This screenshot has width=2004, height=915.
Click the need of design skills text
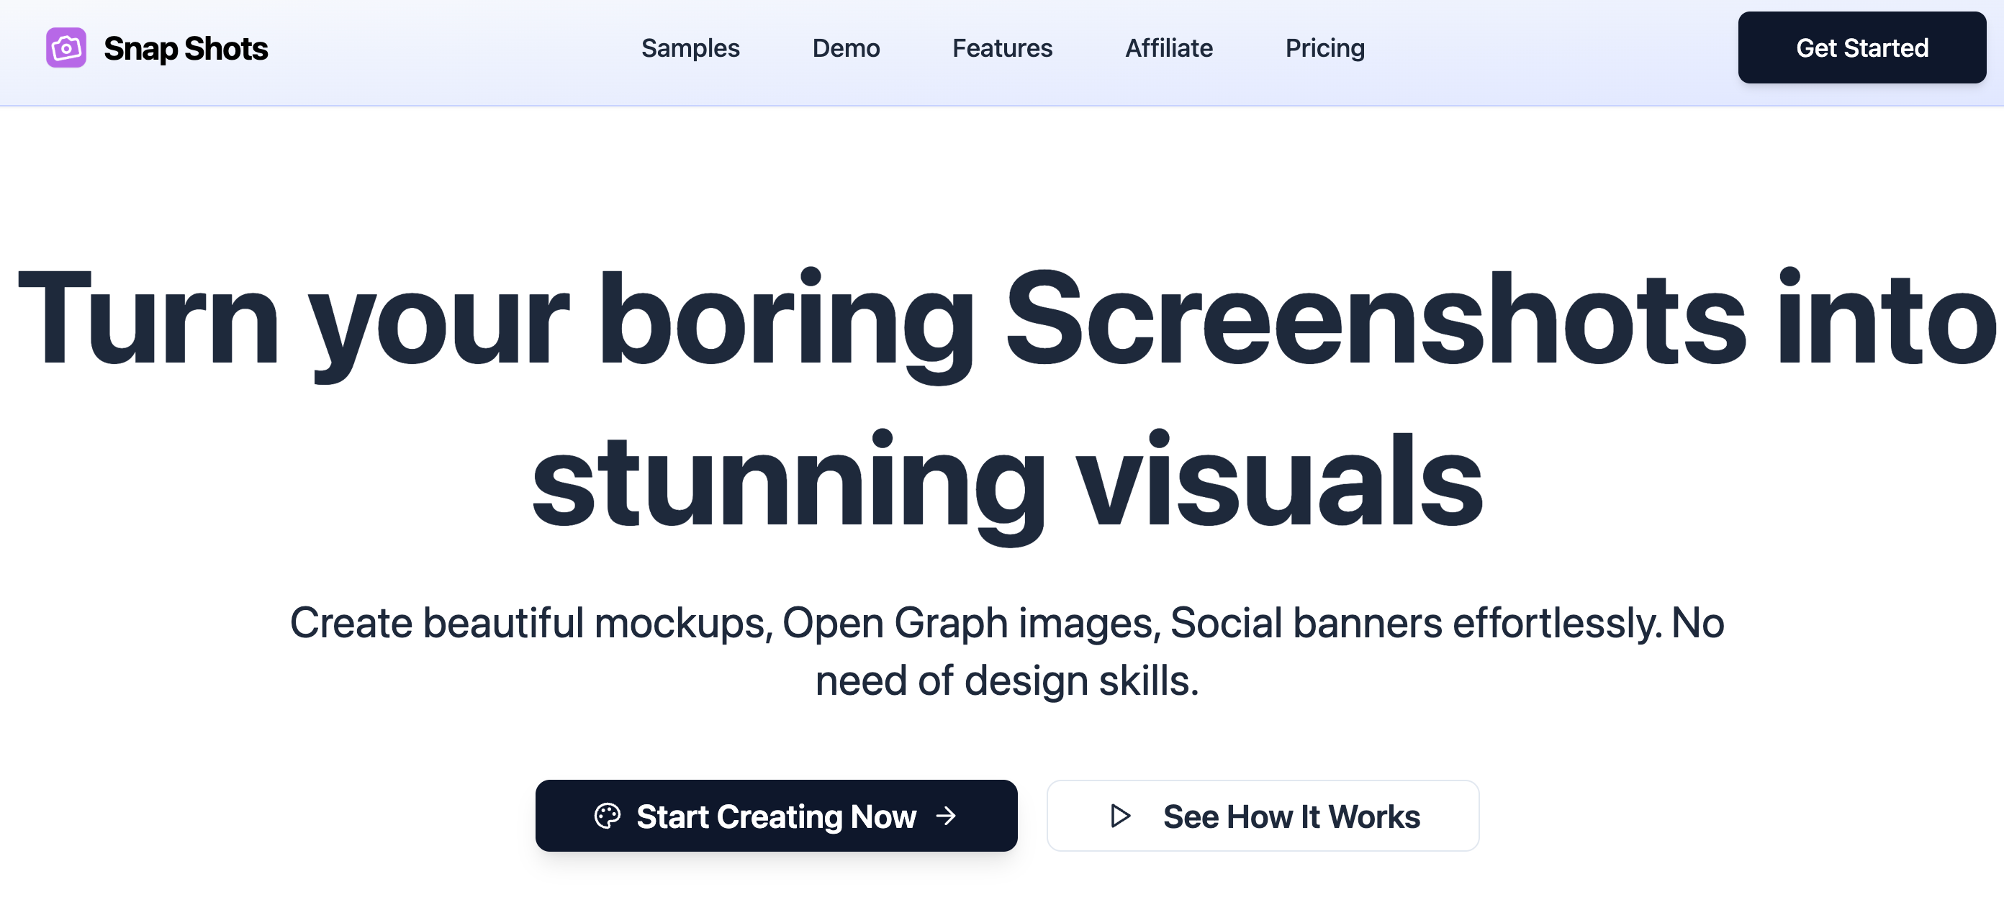1006,681
